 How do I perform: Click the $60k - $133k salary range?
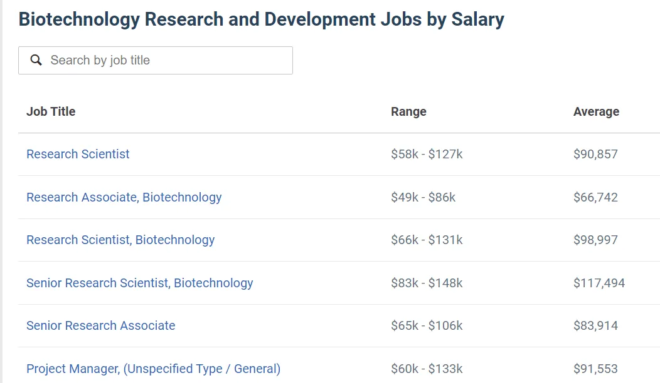427,369
